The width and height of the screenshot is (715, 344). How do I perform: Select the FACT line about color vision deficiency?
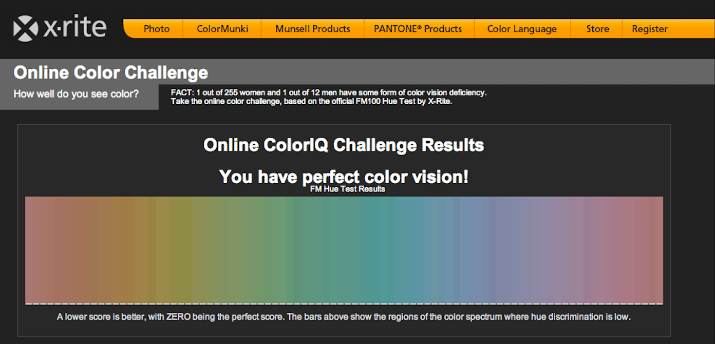click(x=329, y=93)
